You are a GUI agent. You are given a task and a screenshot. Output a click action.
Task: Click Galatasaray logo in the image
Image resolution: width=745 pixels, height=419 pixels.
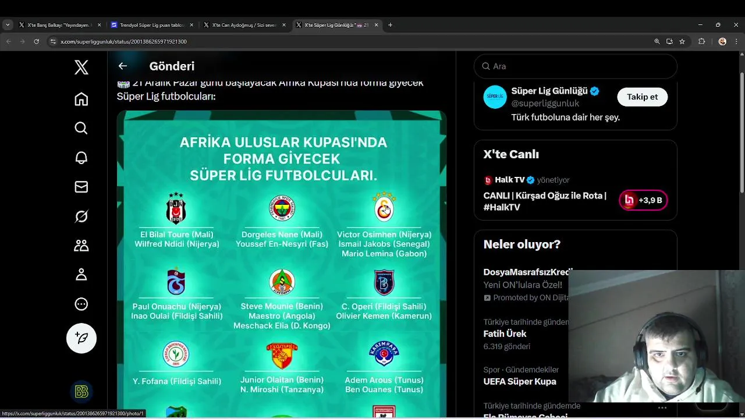coord(384,207)
